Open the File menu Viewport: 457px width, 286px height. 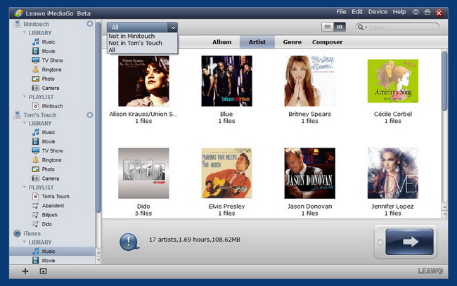point(341,12)
